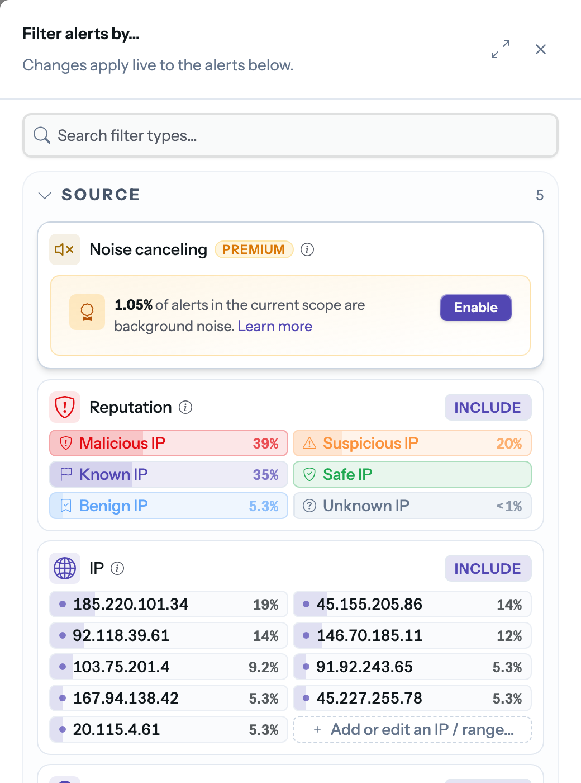The width and height of the screenshot is (581, 783).
Task: Toggle the Reputation INCLUDE mode button
Action: click(488, 407)
